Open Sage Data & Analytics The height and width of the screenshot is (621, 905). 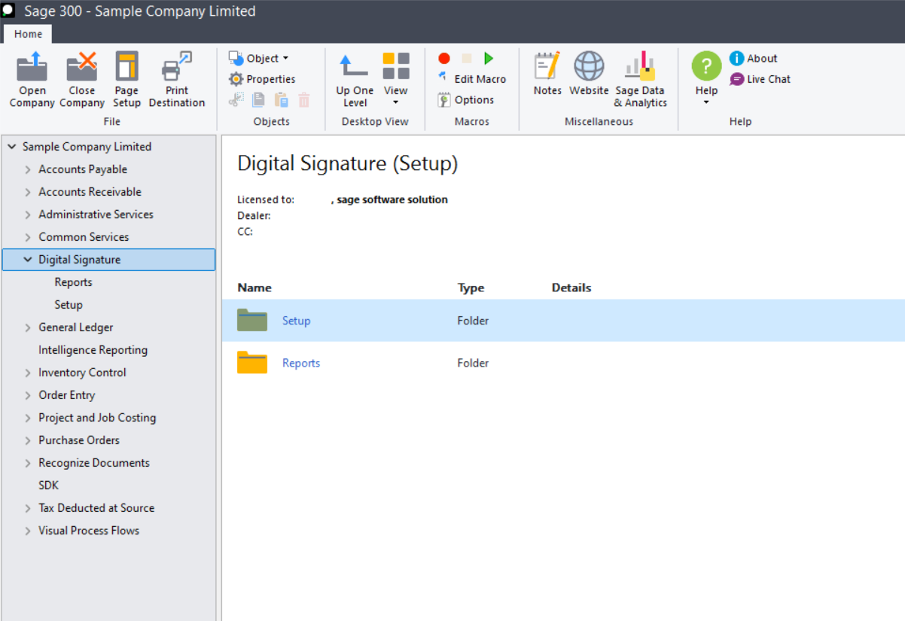[x=639, y=79]
